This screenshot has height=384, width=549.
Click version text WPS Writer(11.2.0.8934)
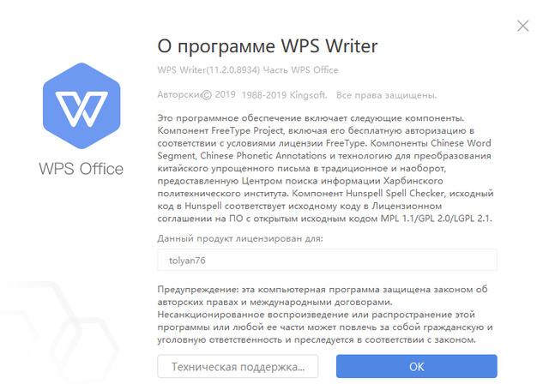pyautogui.click(x=208, y=70)
